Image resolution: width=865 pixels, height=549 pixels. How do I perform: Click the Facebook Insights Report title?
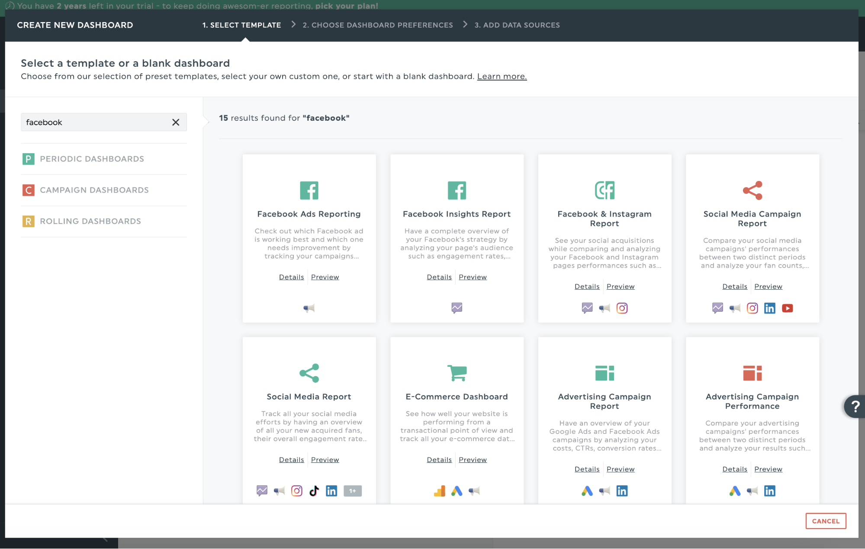(457, 214)
